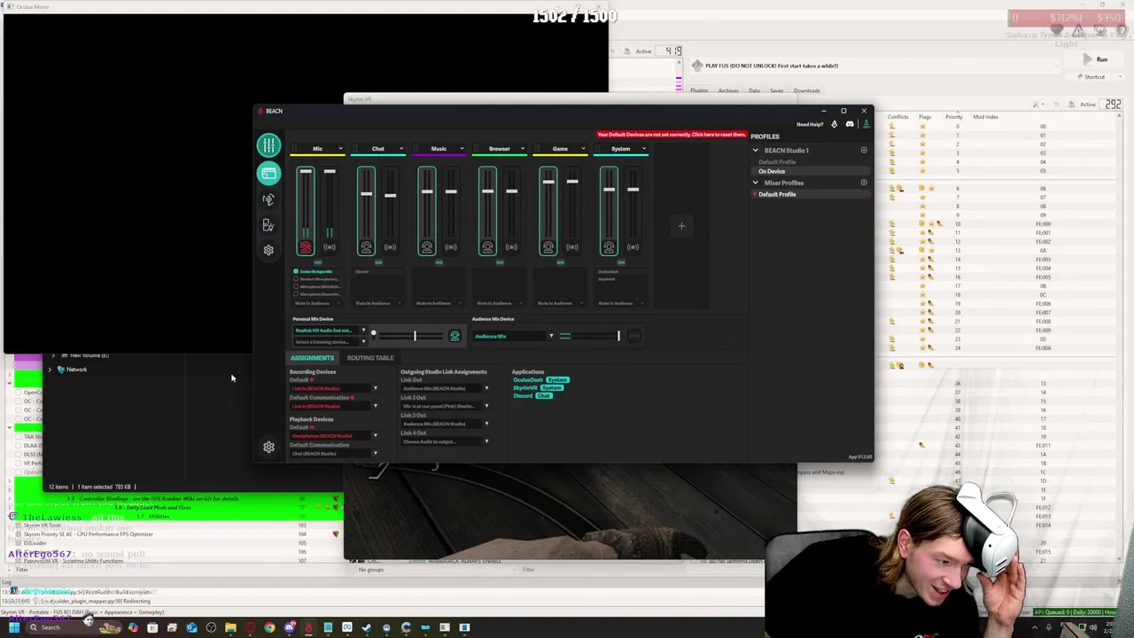Click the Audience Mix broadcast icon

coord(633,336)
